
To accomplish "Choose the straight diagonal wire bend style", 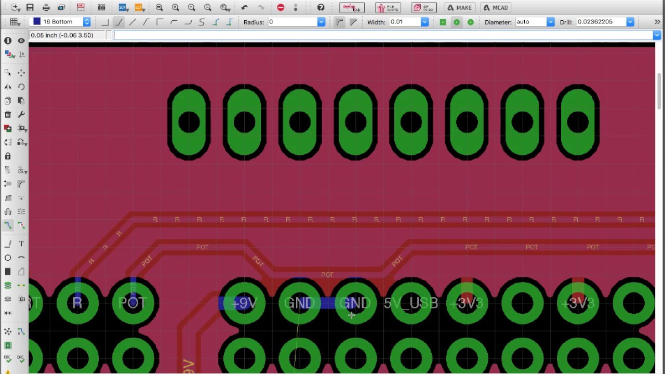I will coord(132,22).
